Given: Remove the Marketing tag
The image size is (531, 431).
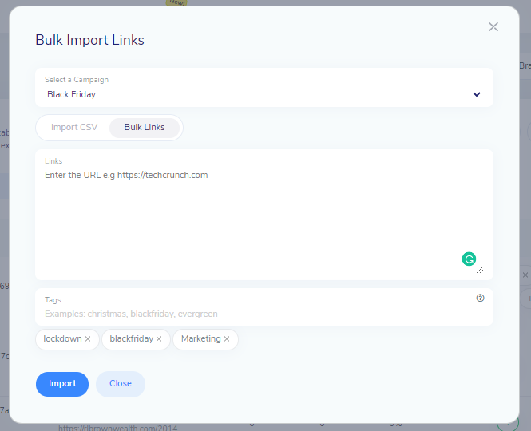Looking at the screenshot, I should (x=227, y=339).
